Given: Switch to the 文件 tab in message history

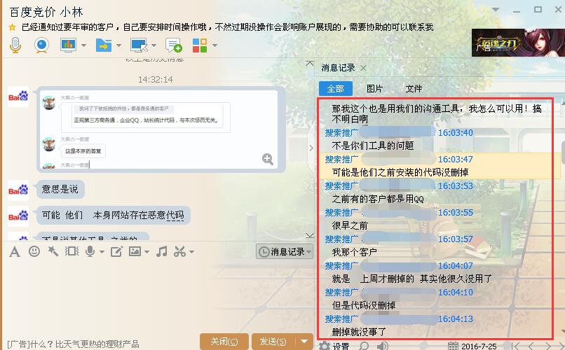Looking at the screenshot, I should pyautogui.click(x=414, y=89).
